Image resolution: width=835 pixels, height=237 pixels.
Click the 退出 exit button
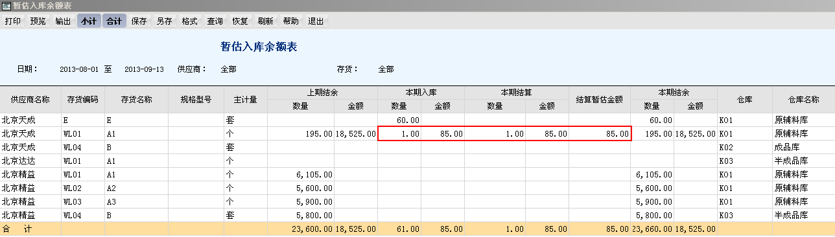coord(316,21)
